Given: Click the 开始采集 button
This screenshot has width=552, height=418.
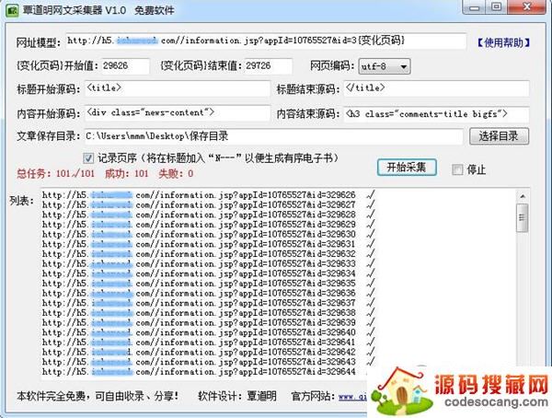Looking at the screenshot, I should coord(407,168).
